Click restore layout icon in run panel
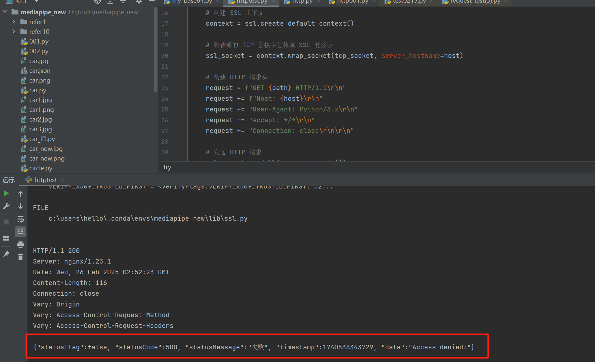The width and height of the screenshot is (595, 362). pyautogui.click(x=6, y=238)
